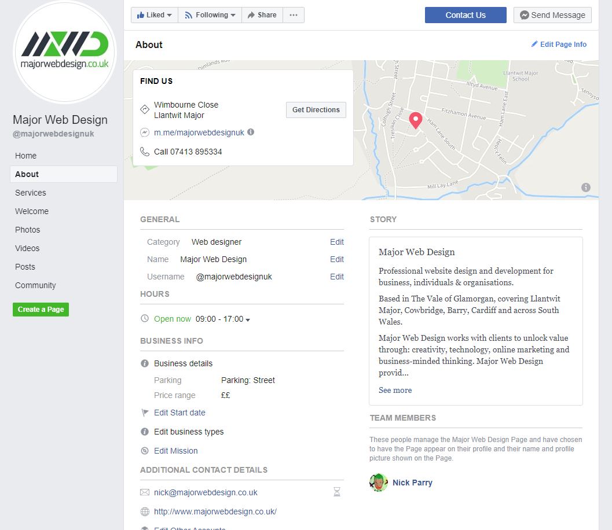Click the envelope icon beside the email address
The height and width of the screenshot is (530, 612).
click(145, 492)
